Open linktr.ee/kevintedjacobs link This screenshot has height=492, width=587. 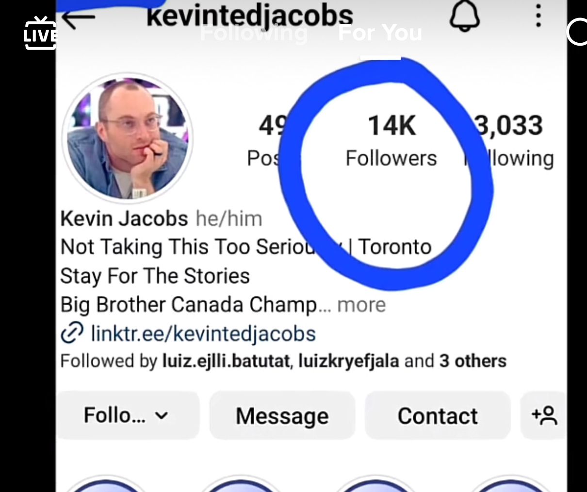point(203,334)
